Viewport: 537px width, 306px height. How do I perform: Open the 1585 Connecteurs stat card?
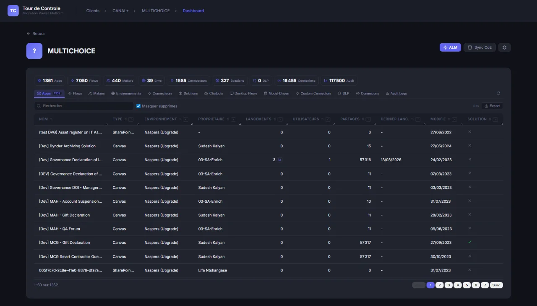click(188, 81)
